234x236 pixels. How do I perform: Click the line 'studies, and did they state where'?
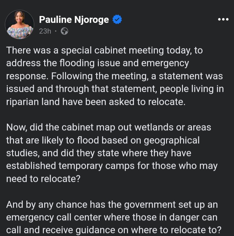(99, 153)
